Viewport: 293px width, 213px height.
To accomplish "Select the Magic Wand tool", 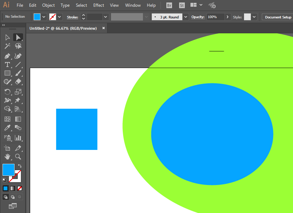I will click(7, 46).
